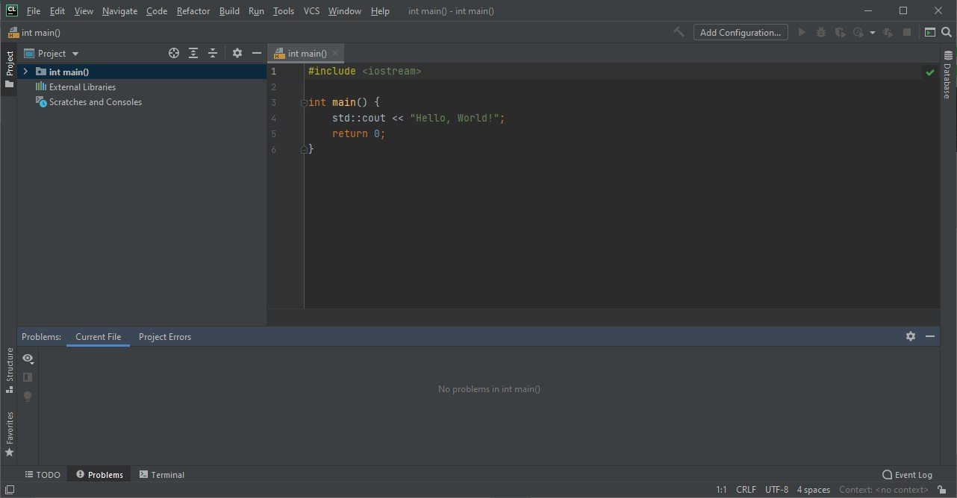This screenshot has width=957, height=498.
Task: Click the int main() breadcrumb in navigation bar
Action: pos(34,33)
